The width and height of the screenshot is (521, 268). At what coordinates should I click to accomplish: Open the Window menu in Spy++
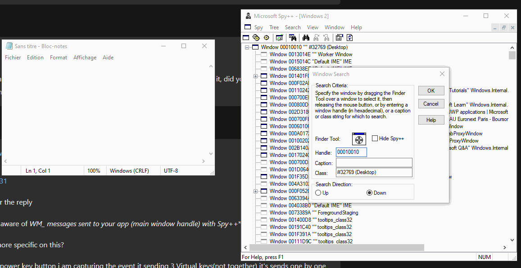click(334, 27)
